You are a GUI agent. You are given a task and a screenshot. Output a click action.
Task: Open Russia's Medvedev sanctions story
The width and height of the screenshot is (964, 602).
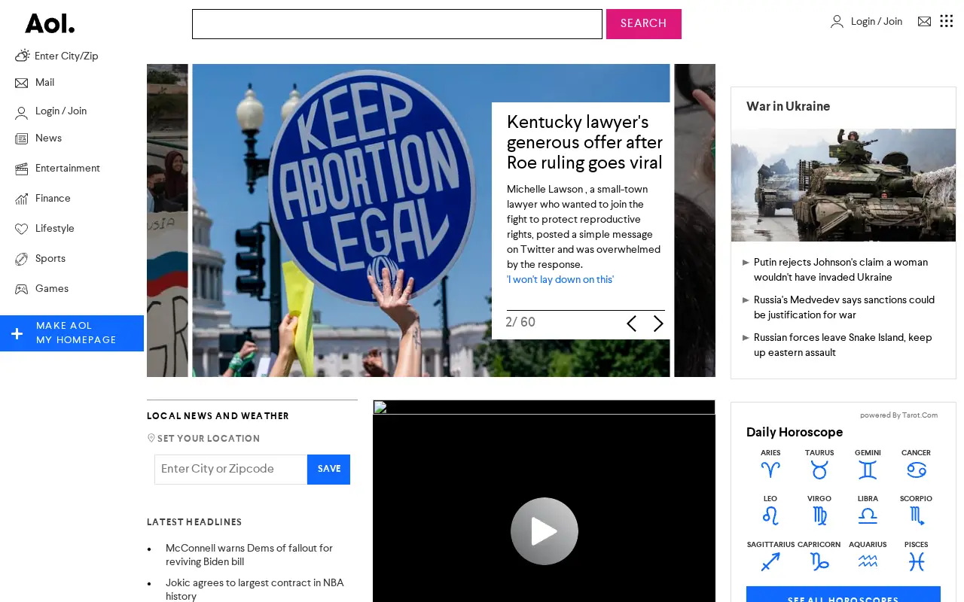coord(844,307)
